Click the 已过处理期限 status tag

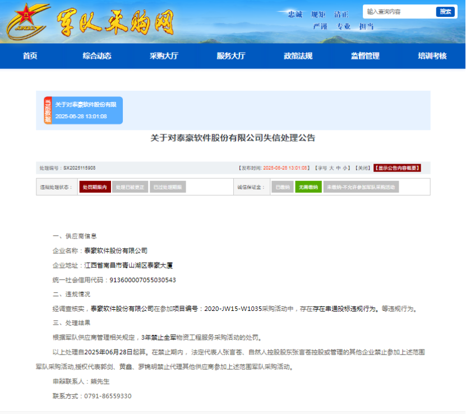[168, 187]
